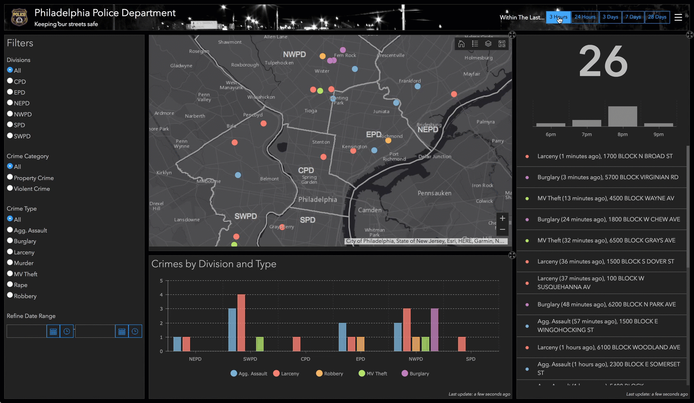Viewport: 694px width, 403px height.
Task: Click the crime list vertical scrollbar
Action: click(688, 206)
